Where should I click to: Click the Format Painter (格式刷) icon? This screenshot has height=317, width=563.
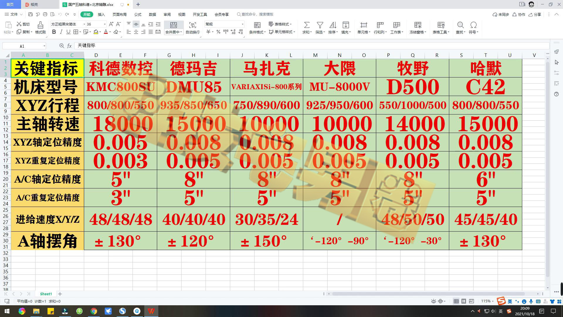(x=40, y=25)
